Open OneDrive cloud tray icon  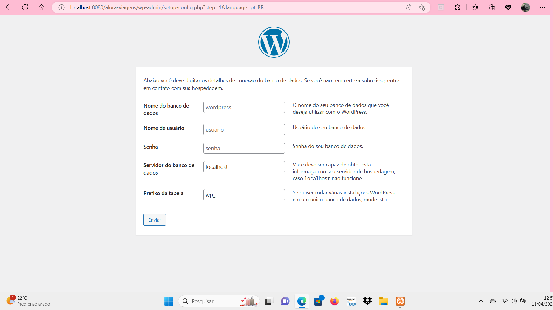(x=493, y=301)
